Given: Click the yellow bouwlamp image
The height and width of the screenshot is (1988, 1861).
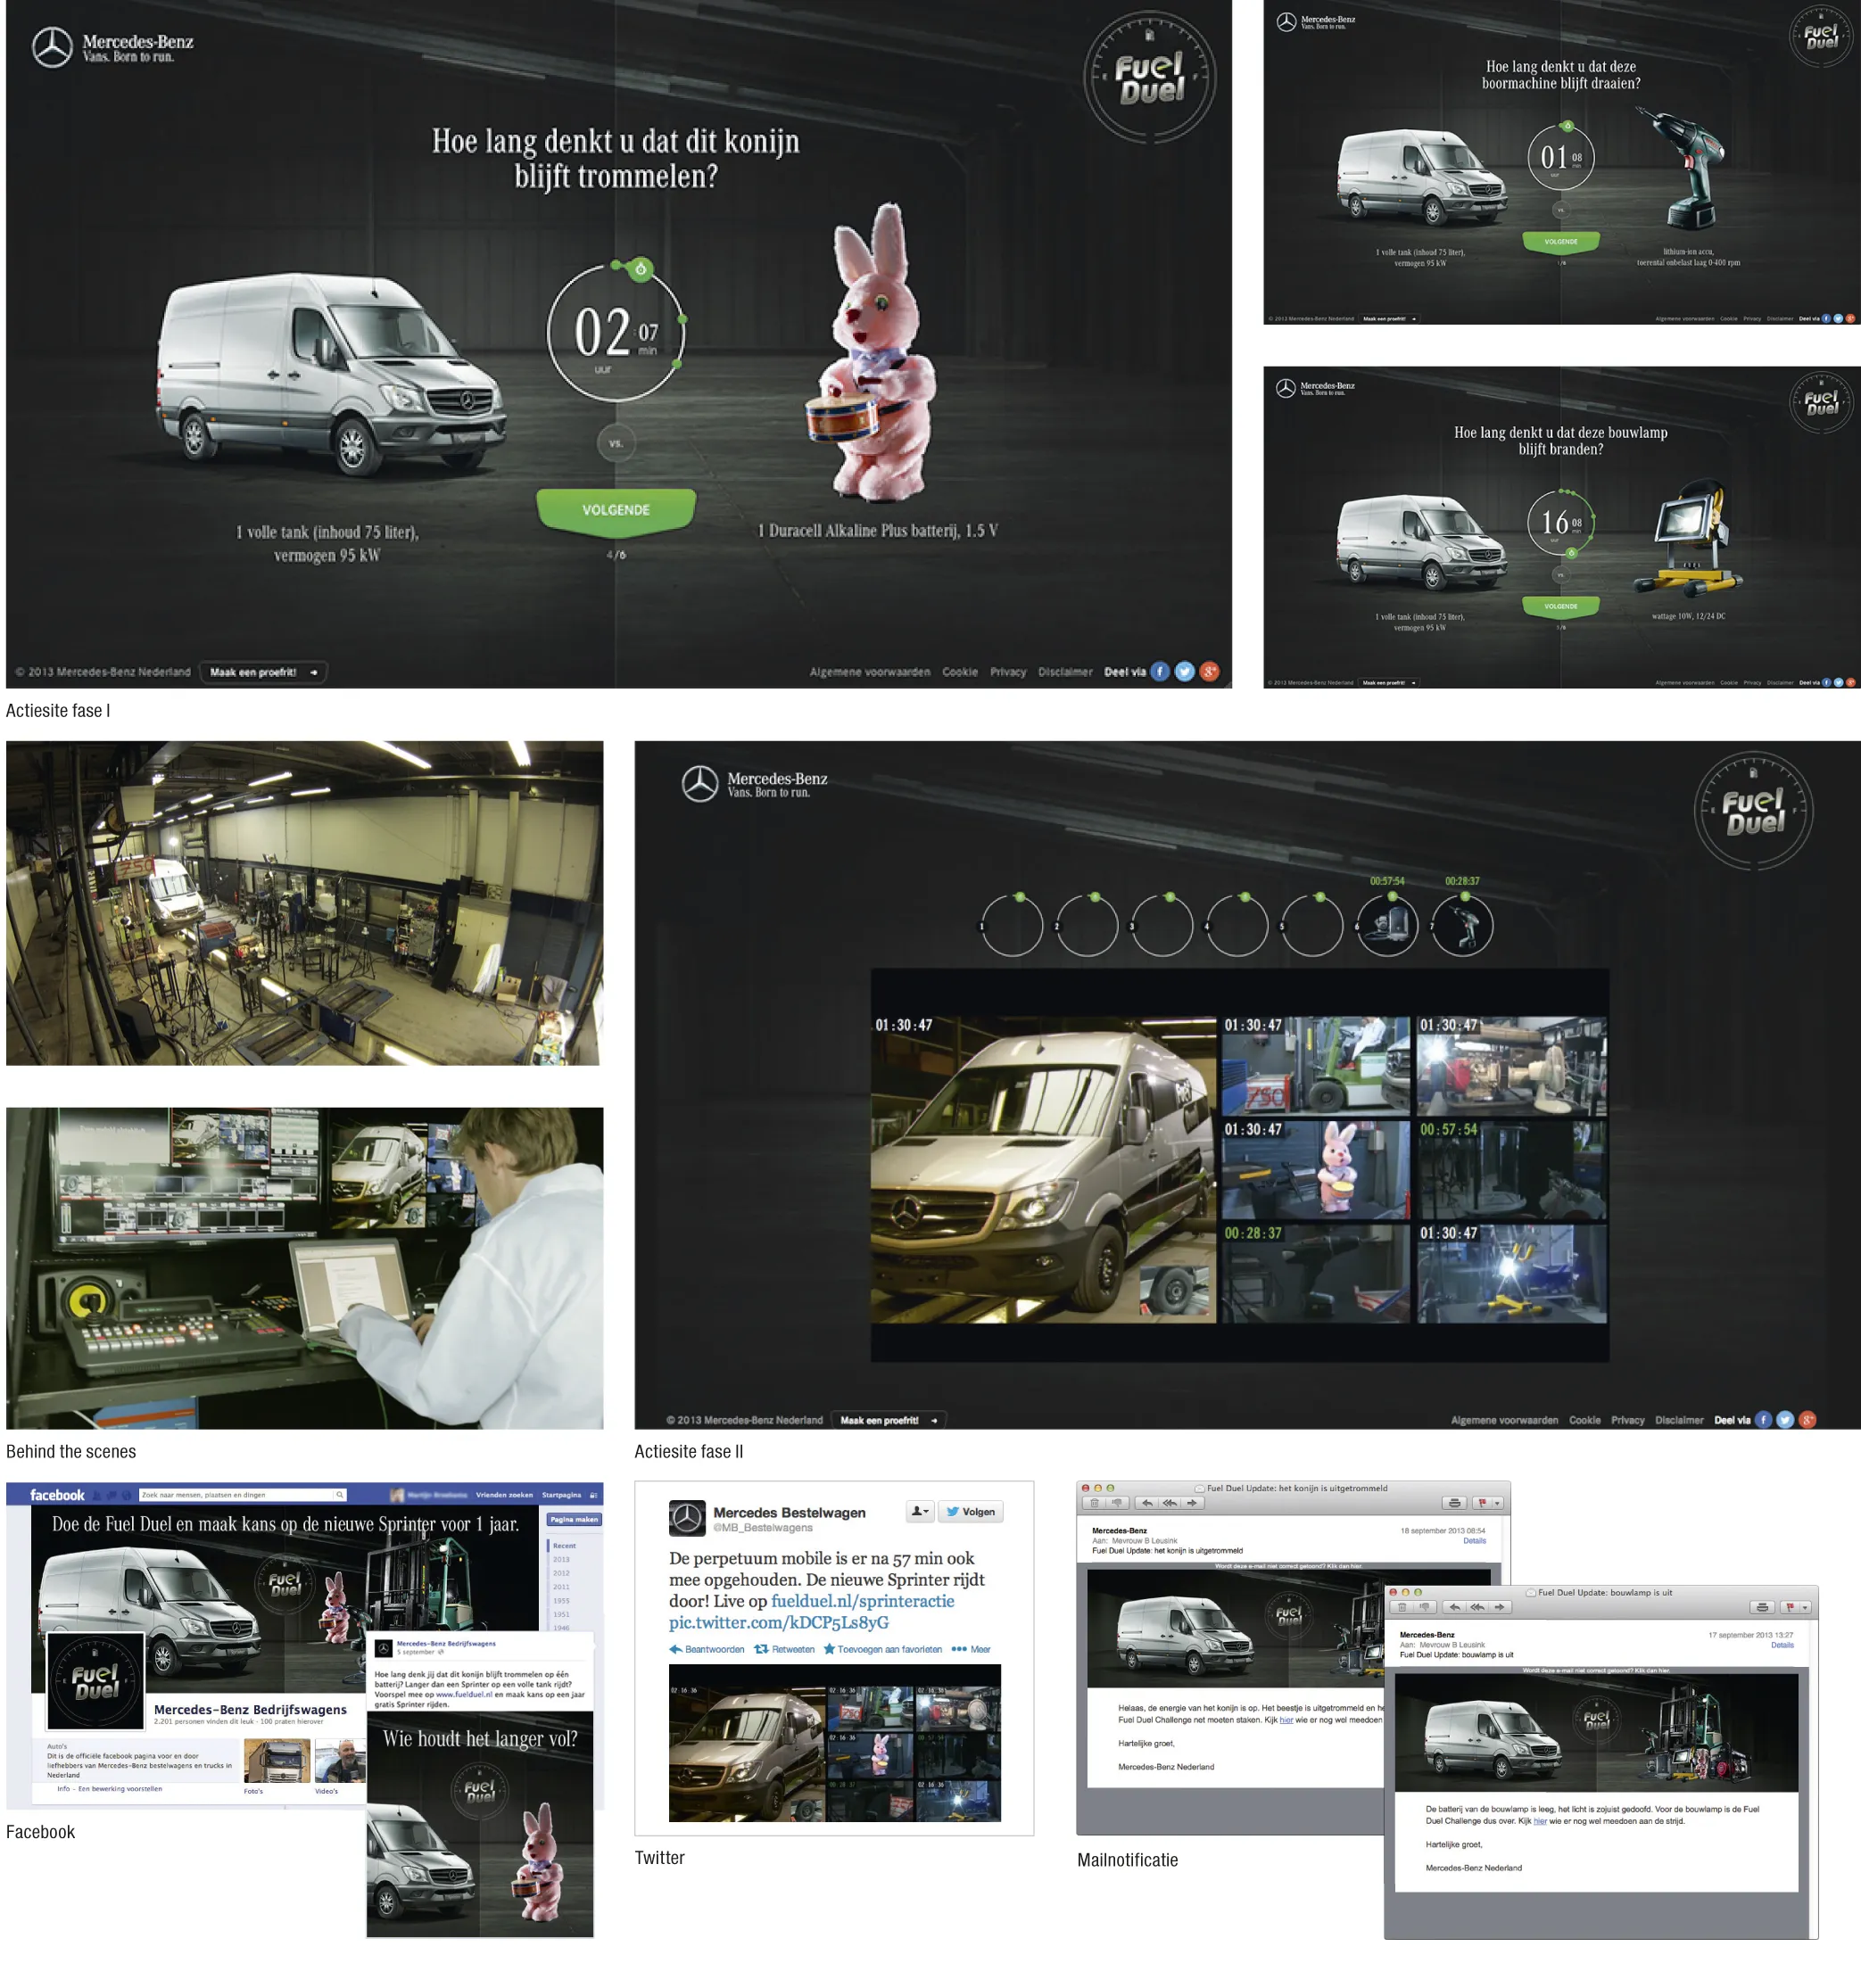Looking at the screenshot, I should 1690,538.
